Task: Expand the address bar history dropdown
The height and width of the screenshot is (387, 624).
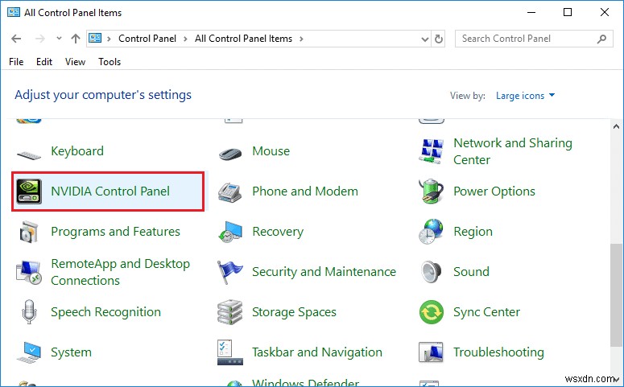Action: click(424, 39)
